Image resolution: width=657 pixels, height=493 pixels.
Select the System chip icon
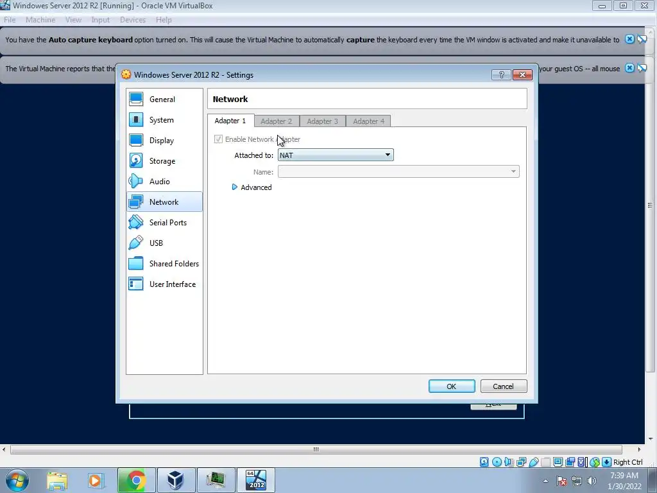[136, 120]
